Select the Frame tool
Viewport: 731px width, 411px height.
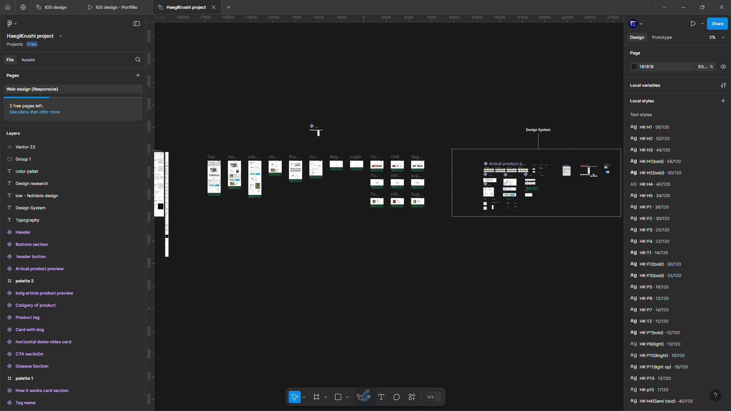[x=316, y=397]
